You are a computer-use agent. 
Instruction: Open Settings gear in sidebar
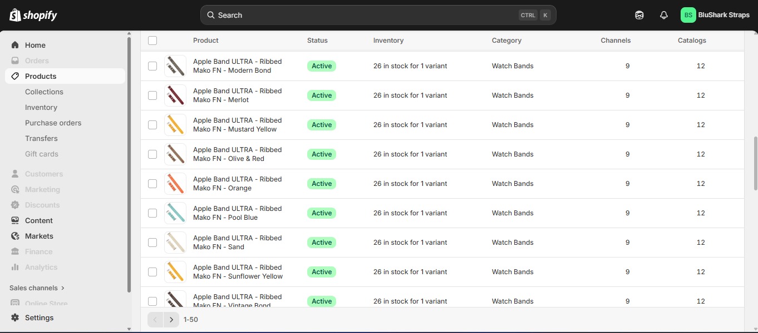click(15, 317)
